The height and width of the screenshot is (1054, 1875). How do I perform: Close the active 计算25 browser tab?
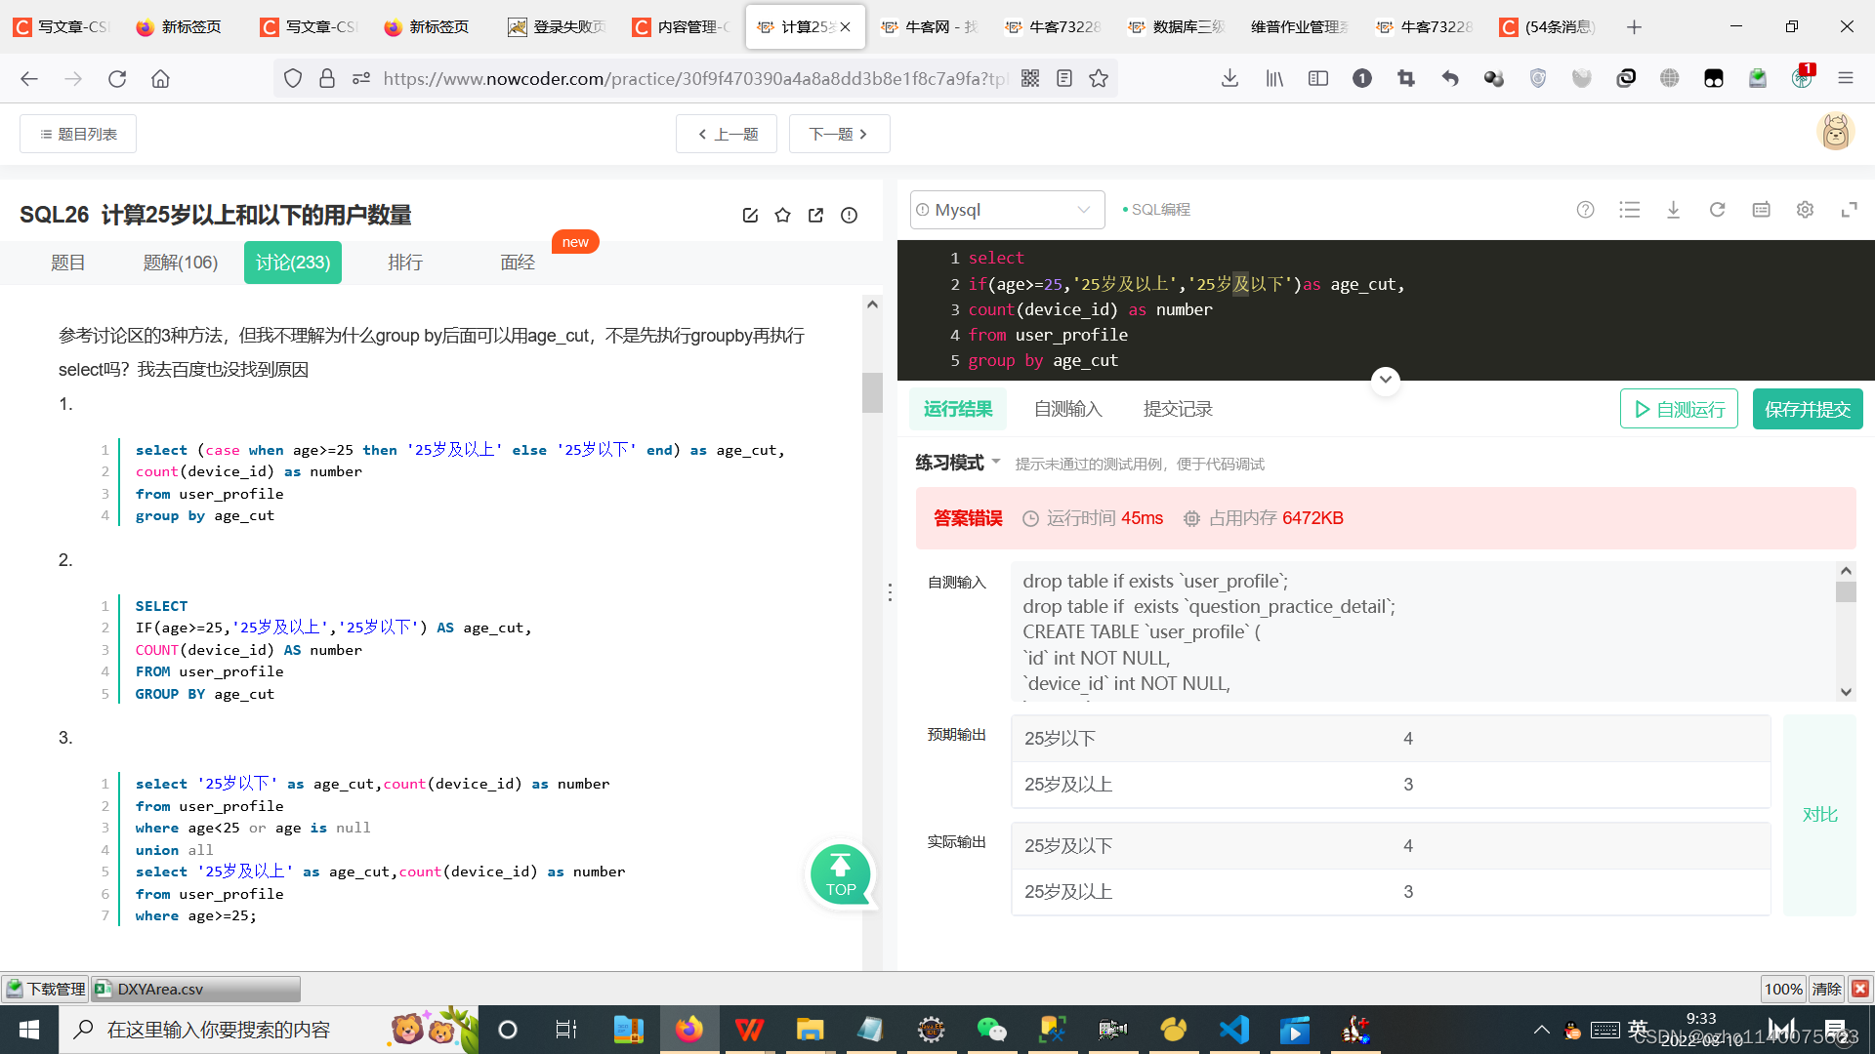pyautogui.click(x=846, y=27)
